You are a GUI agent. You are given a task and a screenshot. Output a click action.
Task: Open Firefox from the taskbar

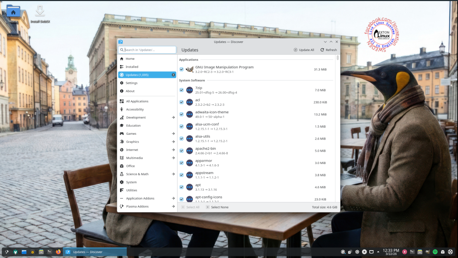tap(58, 252)
